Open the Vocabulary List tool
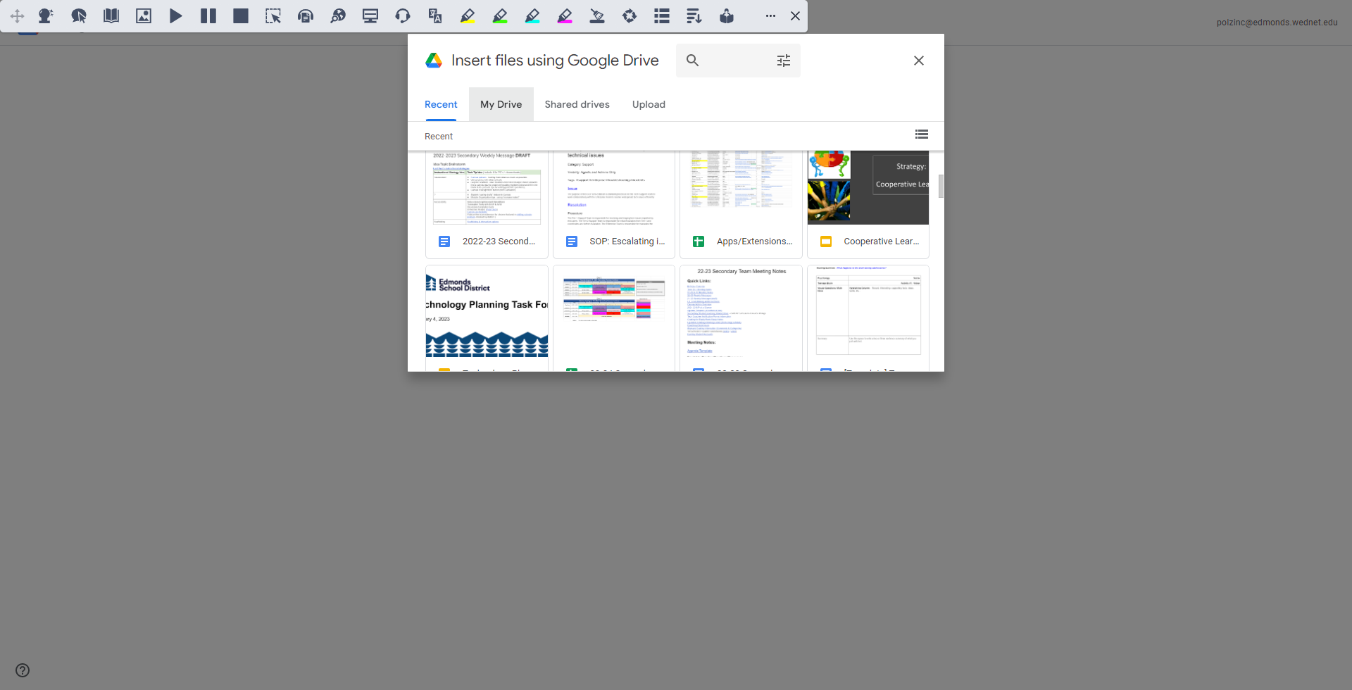This screenshot has width=1352, height=690. tap(662, 16)
